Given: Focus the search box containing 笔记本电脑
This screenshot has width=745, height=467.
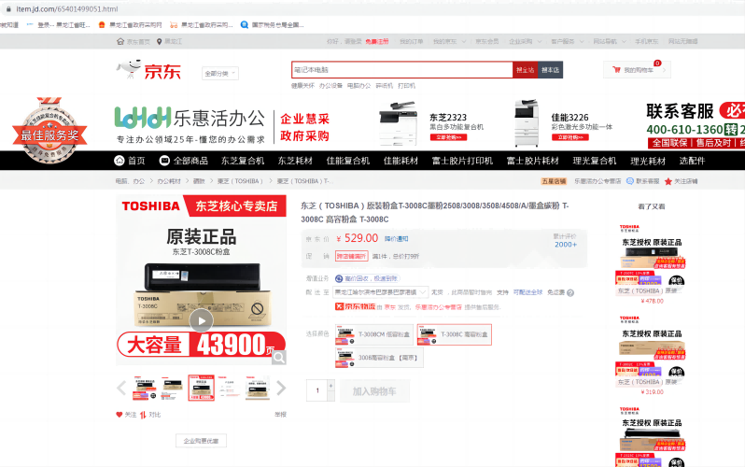Looking at the screenshot, I should tap(402, 70).
